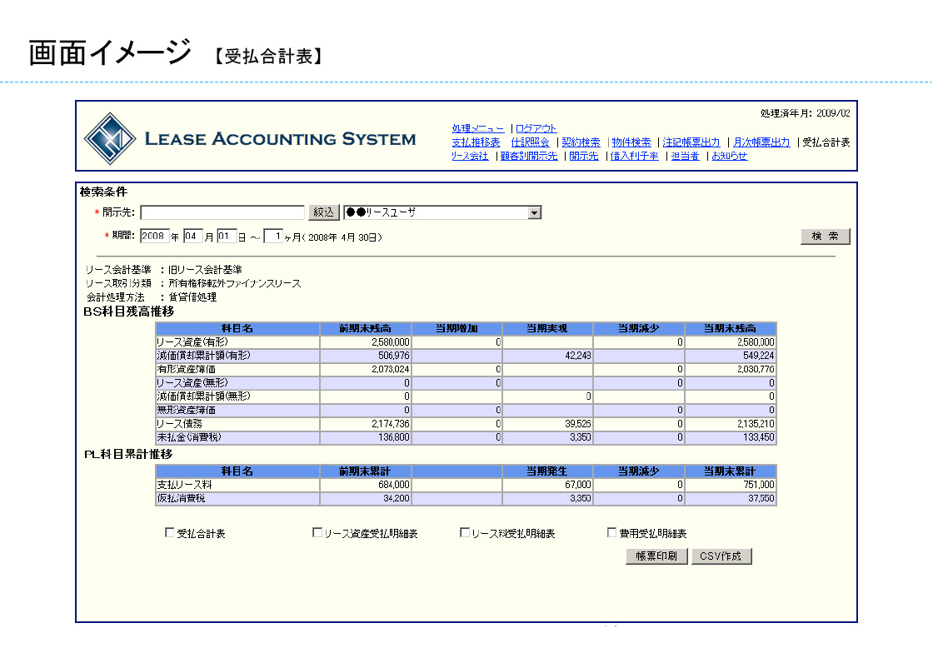The width and height of the screenshot is (933, 653).
Task: Click the 前期末残高 column header
Action: click(x=366, y=328)
